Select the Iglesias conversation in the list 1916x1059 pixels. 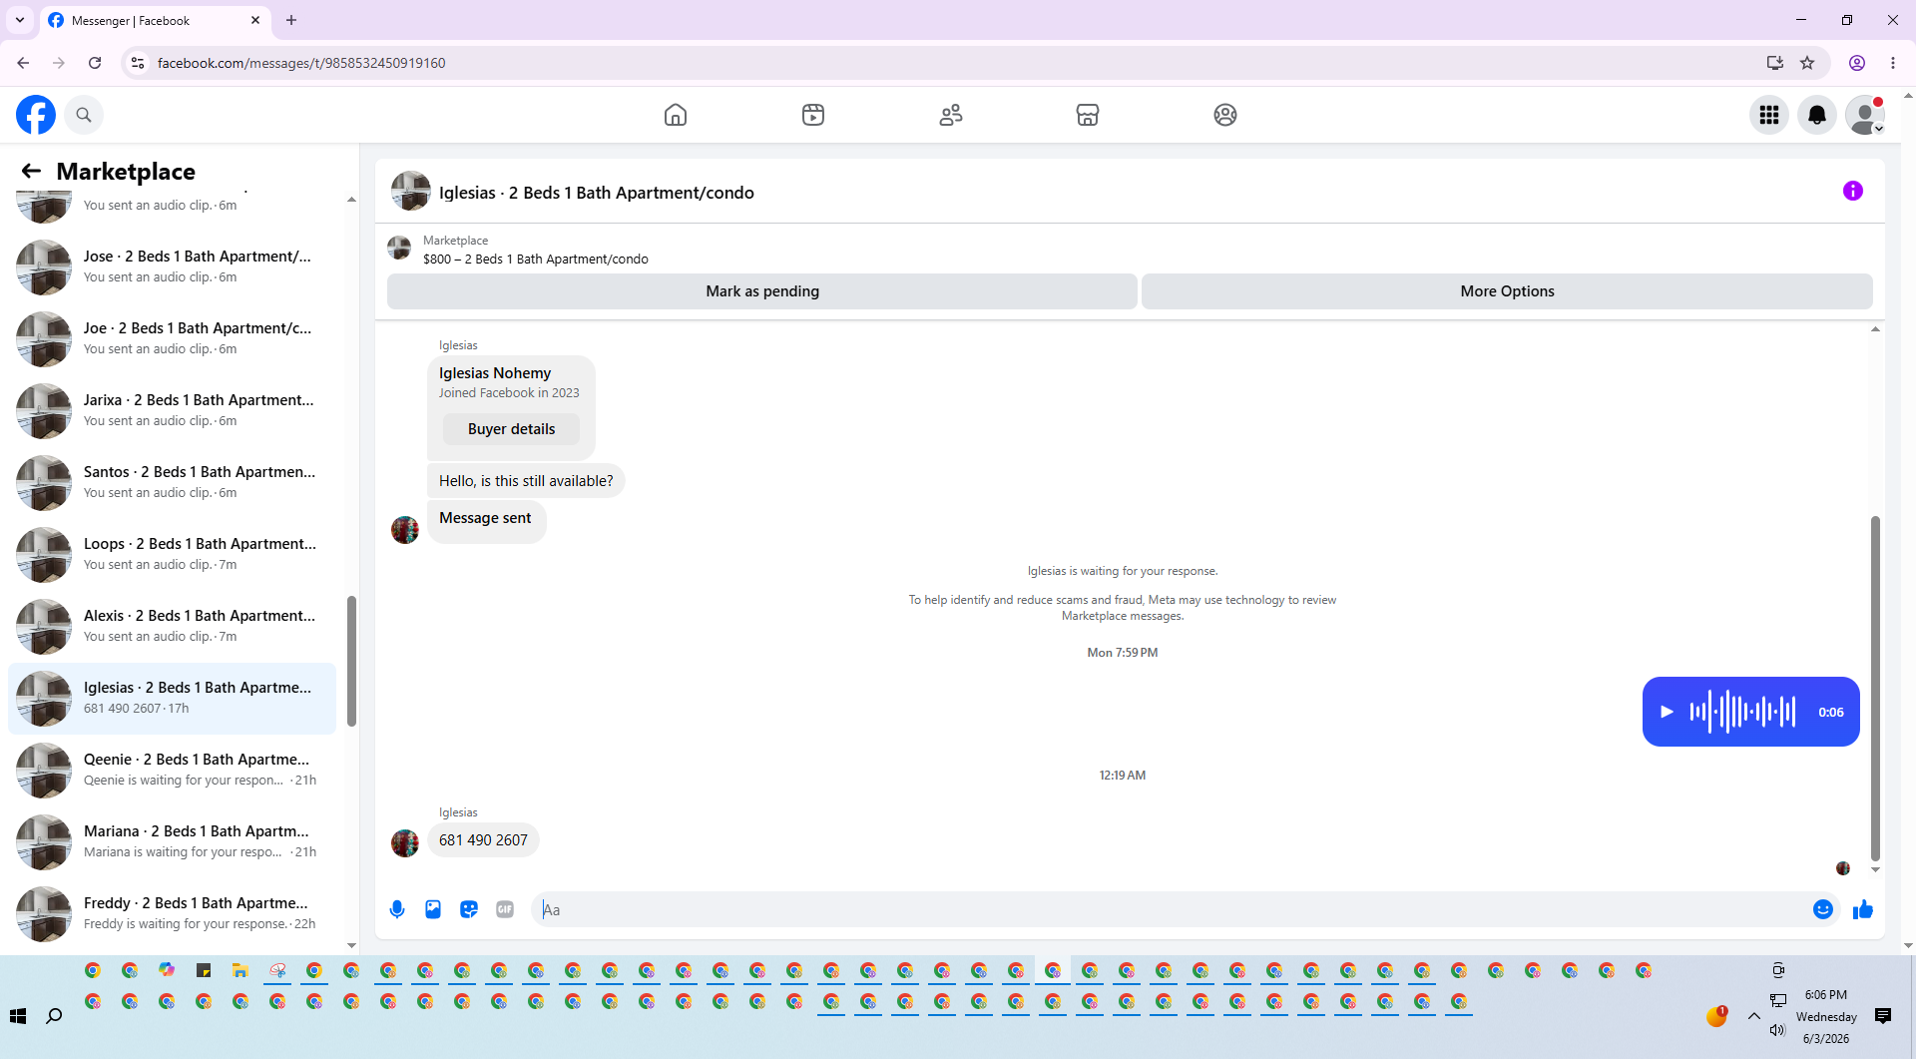[172, 698]
